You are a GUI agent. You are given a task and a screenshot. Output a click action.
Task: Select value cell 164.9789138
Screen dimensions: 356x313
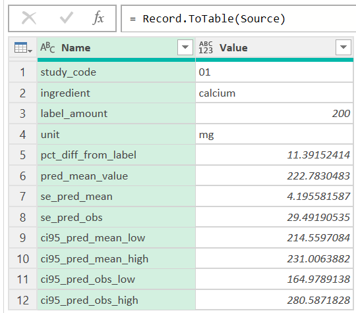[x=274, y=279]
